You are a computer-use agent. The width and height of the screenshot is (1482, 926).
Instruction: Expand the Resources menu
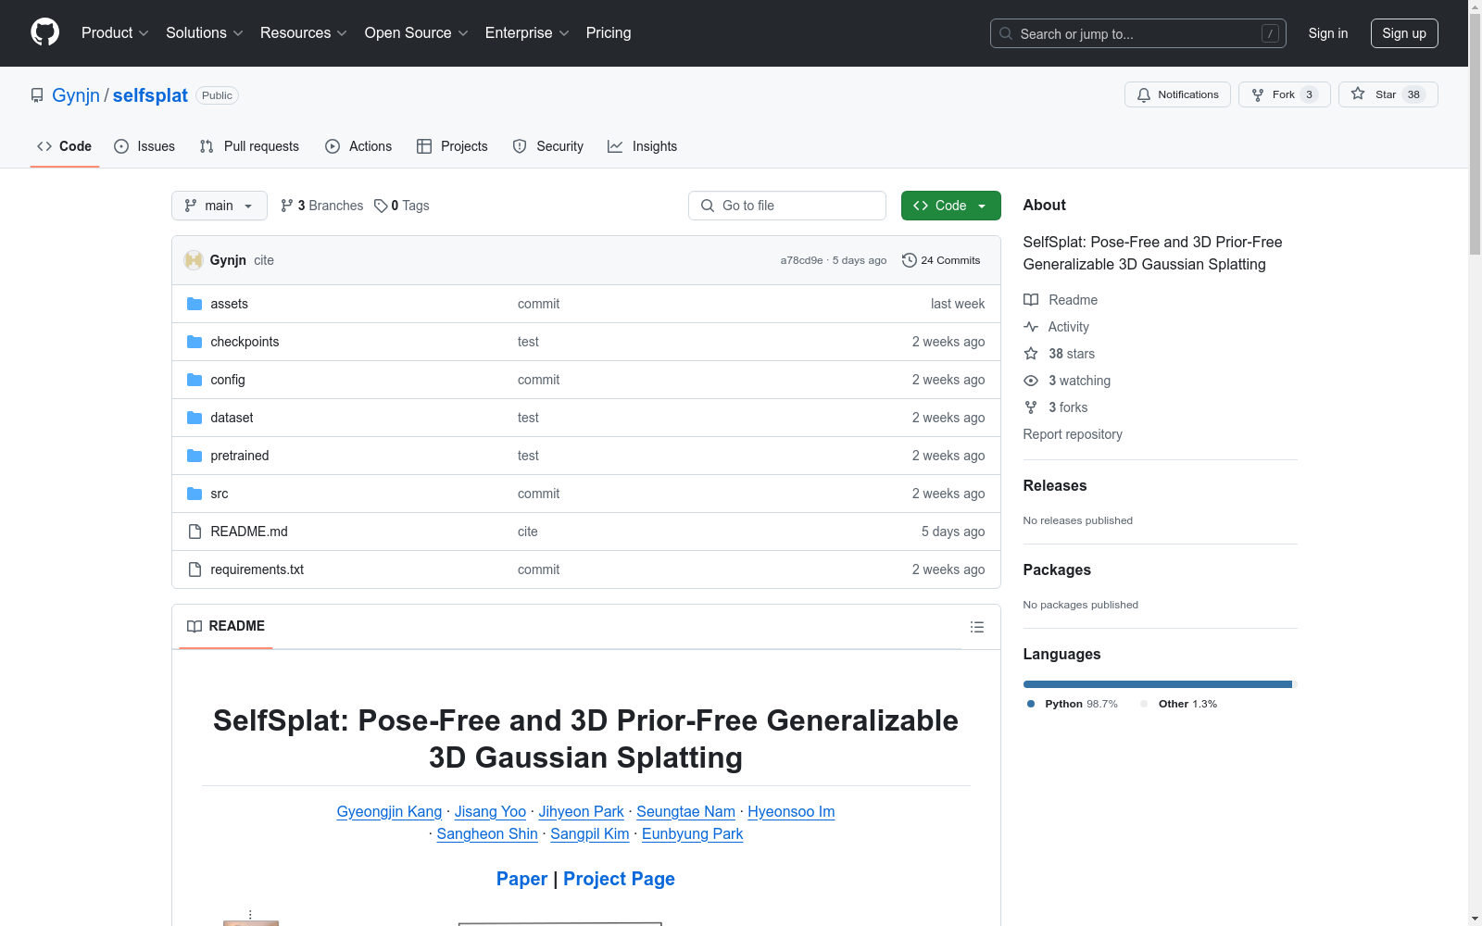pyautogui.click(x=304, y=33)
